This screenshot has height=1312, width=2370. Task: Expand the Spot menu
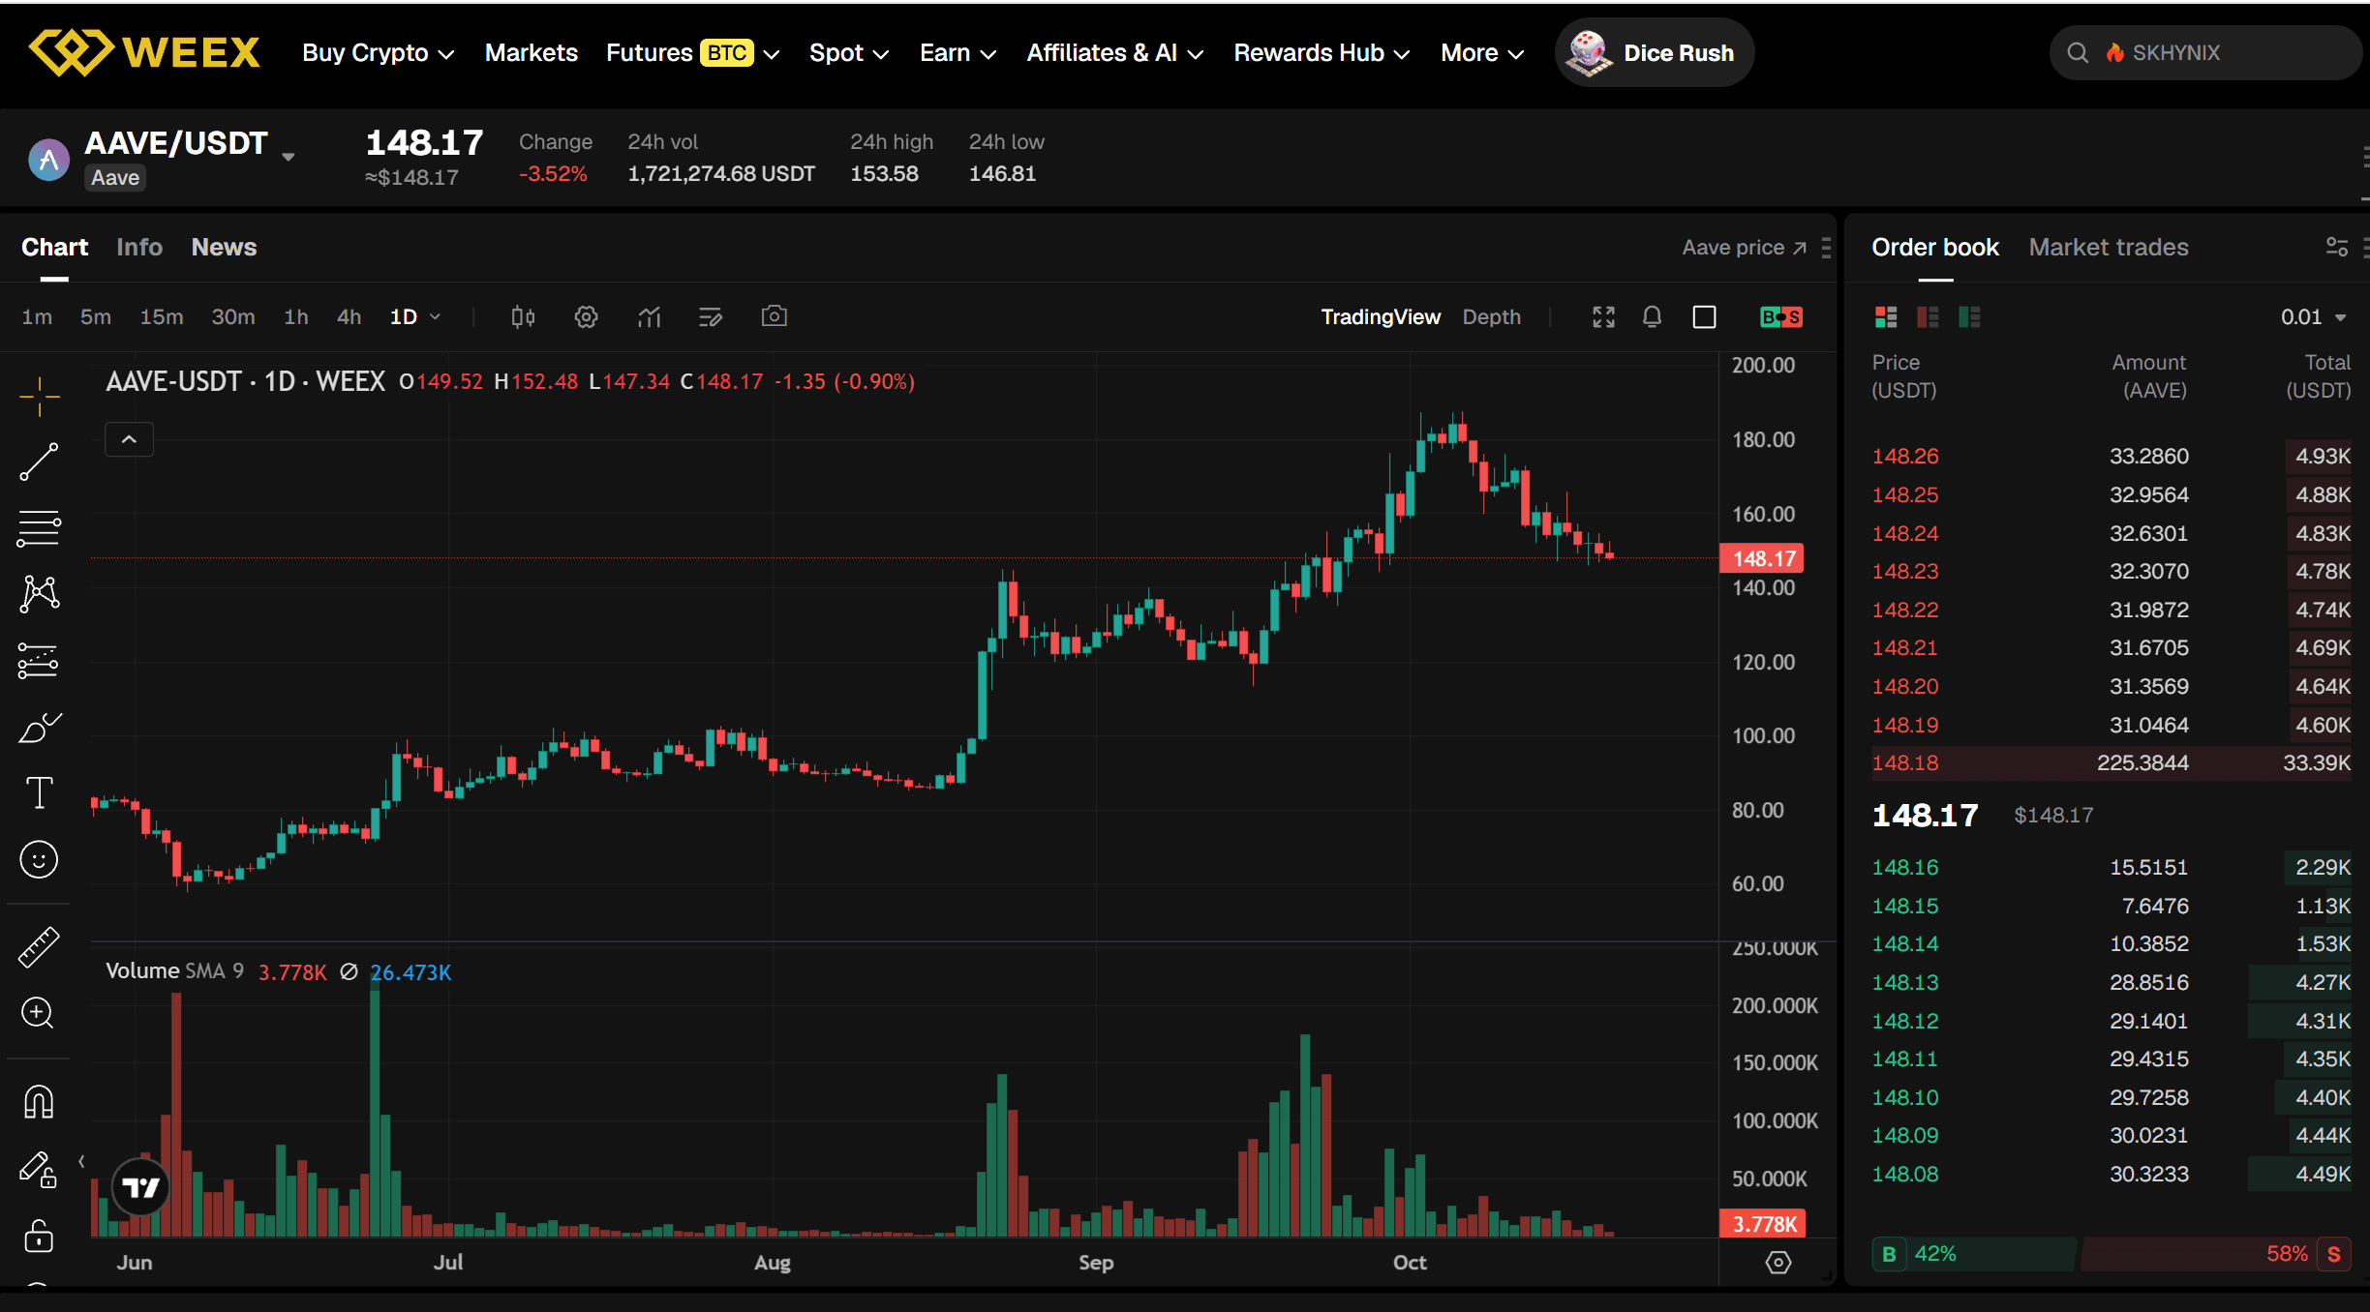pyautogui.click(x=849, y=53)
